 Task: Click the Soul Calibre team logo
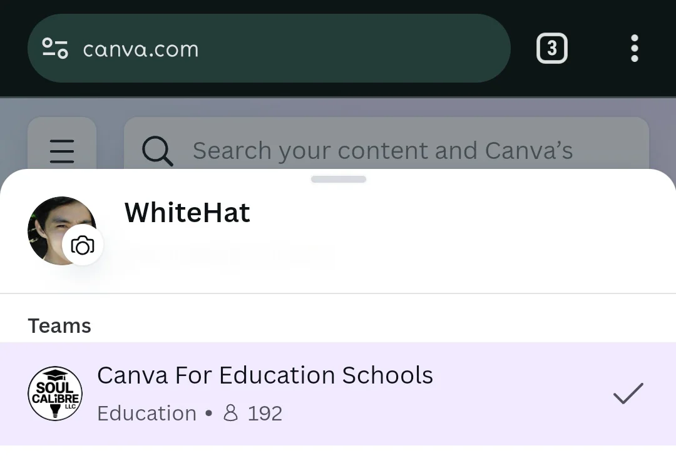tap(55, 394)
